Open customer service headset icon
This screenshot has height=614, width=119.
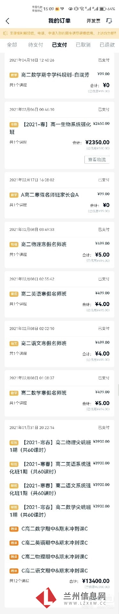point(109,21)
